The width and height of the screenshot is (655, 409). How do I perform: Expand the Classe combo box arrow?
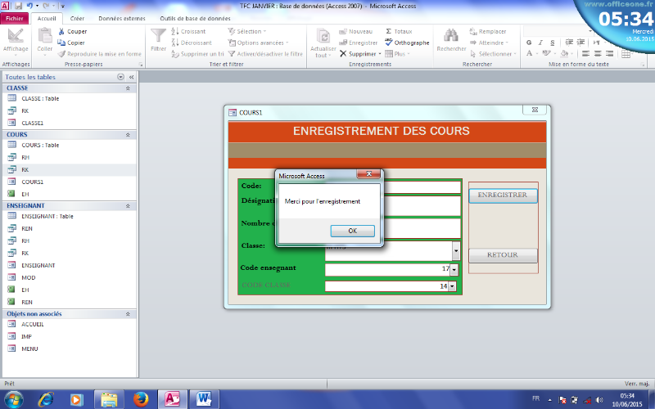456,250
